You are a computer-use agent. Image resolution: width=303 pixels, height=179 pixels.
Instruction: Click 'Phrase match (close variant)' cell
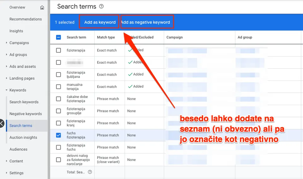tap(108, 160)
